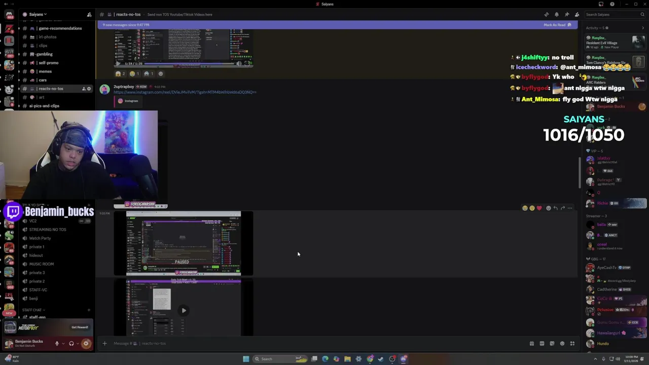Toggle third emoji reaction under top video

[x=149, y=74]
